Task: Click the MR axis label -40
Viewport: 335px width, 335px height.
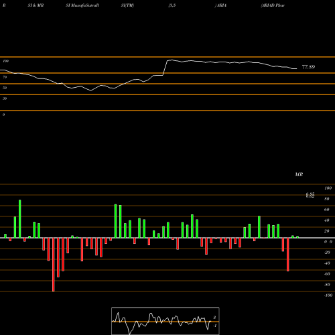Action: coord(327,263)
